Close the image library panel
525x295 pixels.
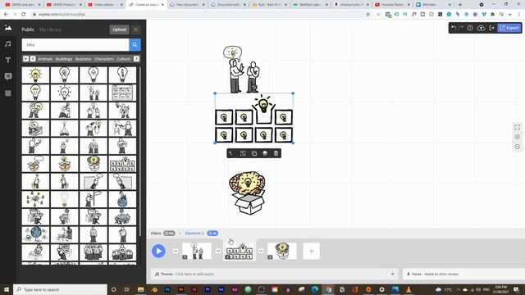tap(135, 29)
